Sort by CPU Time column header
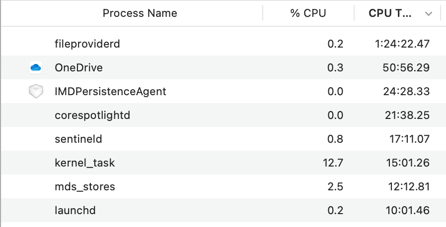Screen dimensions: 446x227 [x=390, y=13]
